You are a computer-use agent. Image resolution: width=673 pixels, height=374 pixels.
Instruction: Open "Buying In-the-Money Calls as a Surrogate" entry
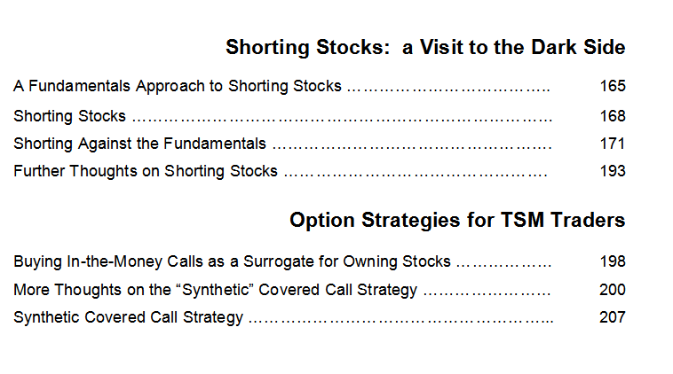[x=232, y=261]
